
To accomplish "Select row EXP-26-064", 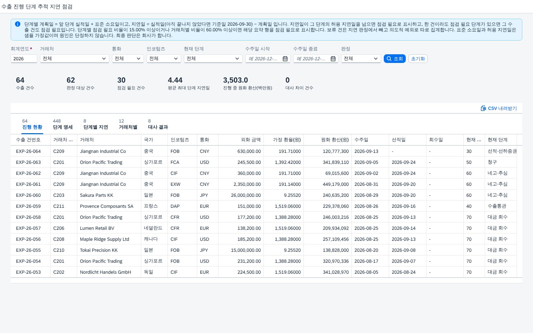I will click(266, 151).
